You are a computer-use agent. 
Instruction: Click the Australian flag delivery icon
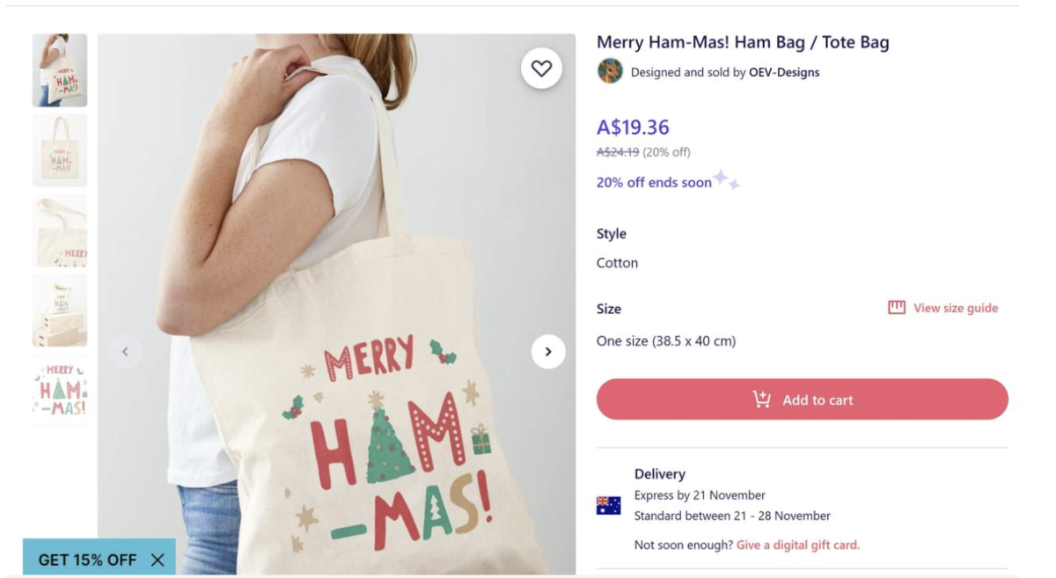click(x=609, y=506)
